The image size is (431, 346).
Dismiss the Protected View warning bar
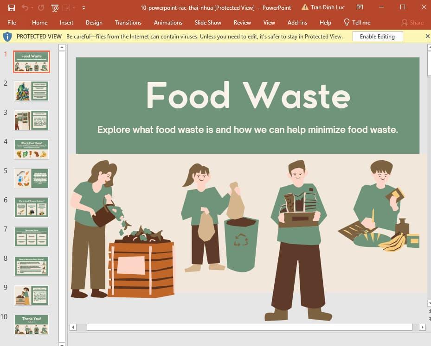(x=427, y=36)
